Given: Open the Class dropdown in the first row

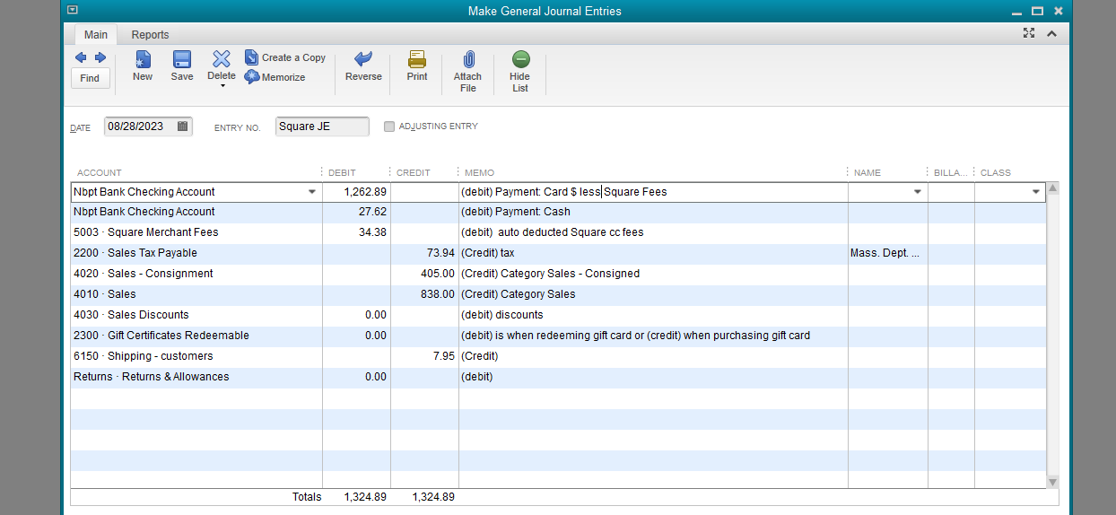Looking at the screenshot, I should [x=1036, y=192].
